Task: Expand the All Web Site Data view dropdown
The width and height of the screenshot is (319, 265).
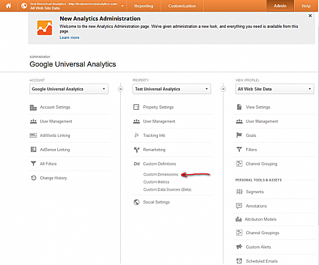Action: 274,89
